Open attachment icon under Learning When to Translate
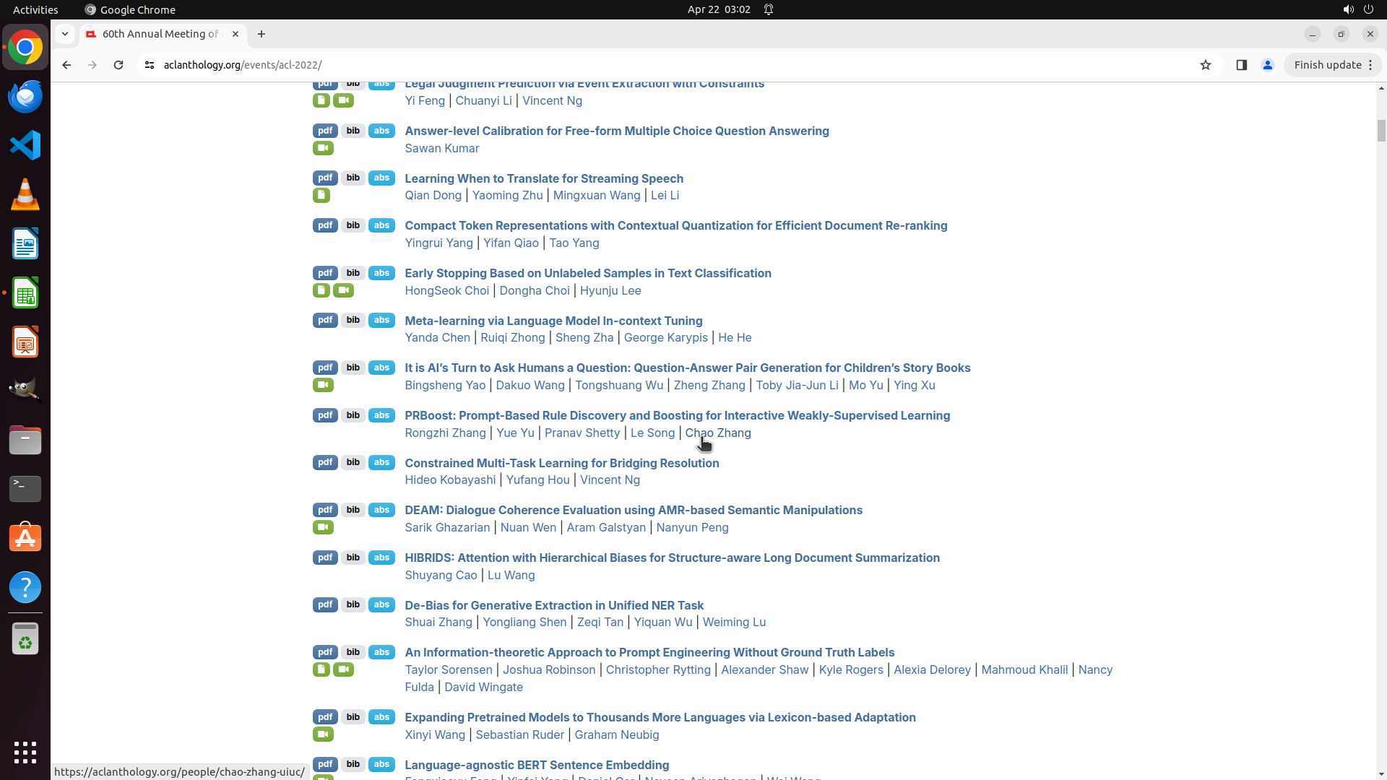This screenshot has height=780, width=1387. (x=321, y=196)
